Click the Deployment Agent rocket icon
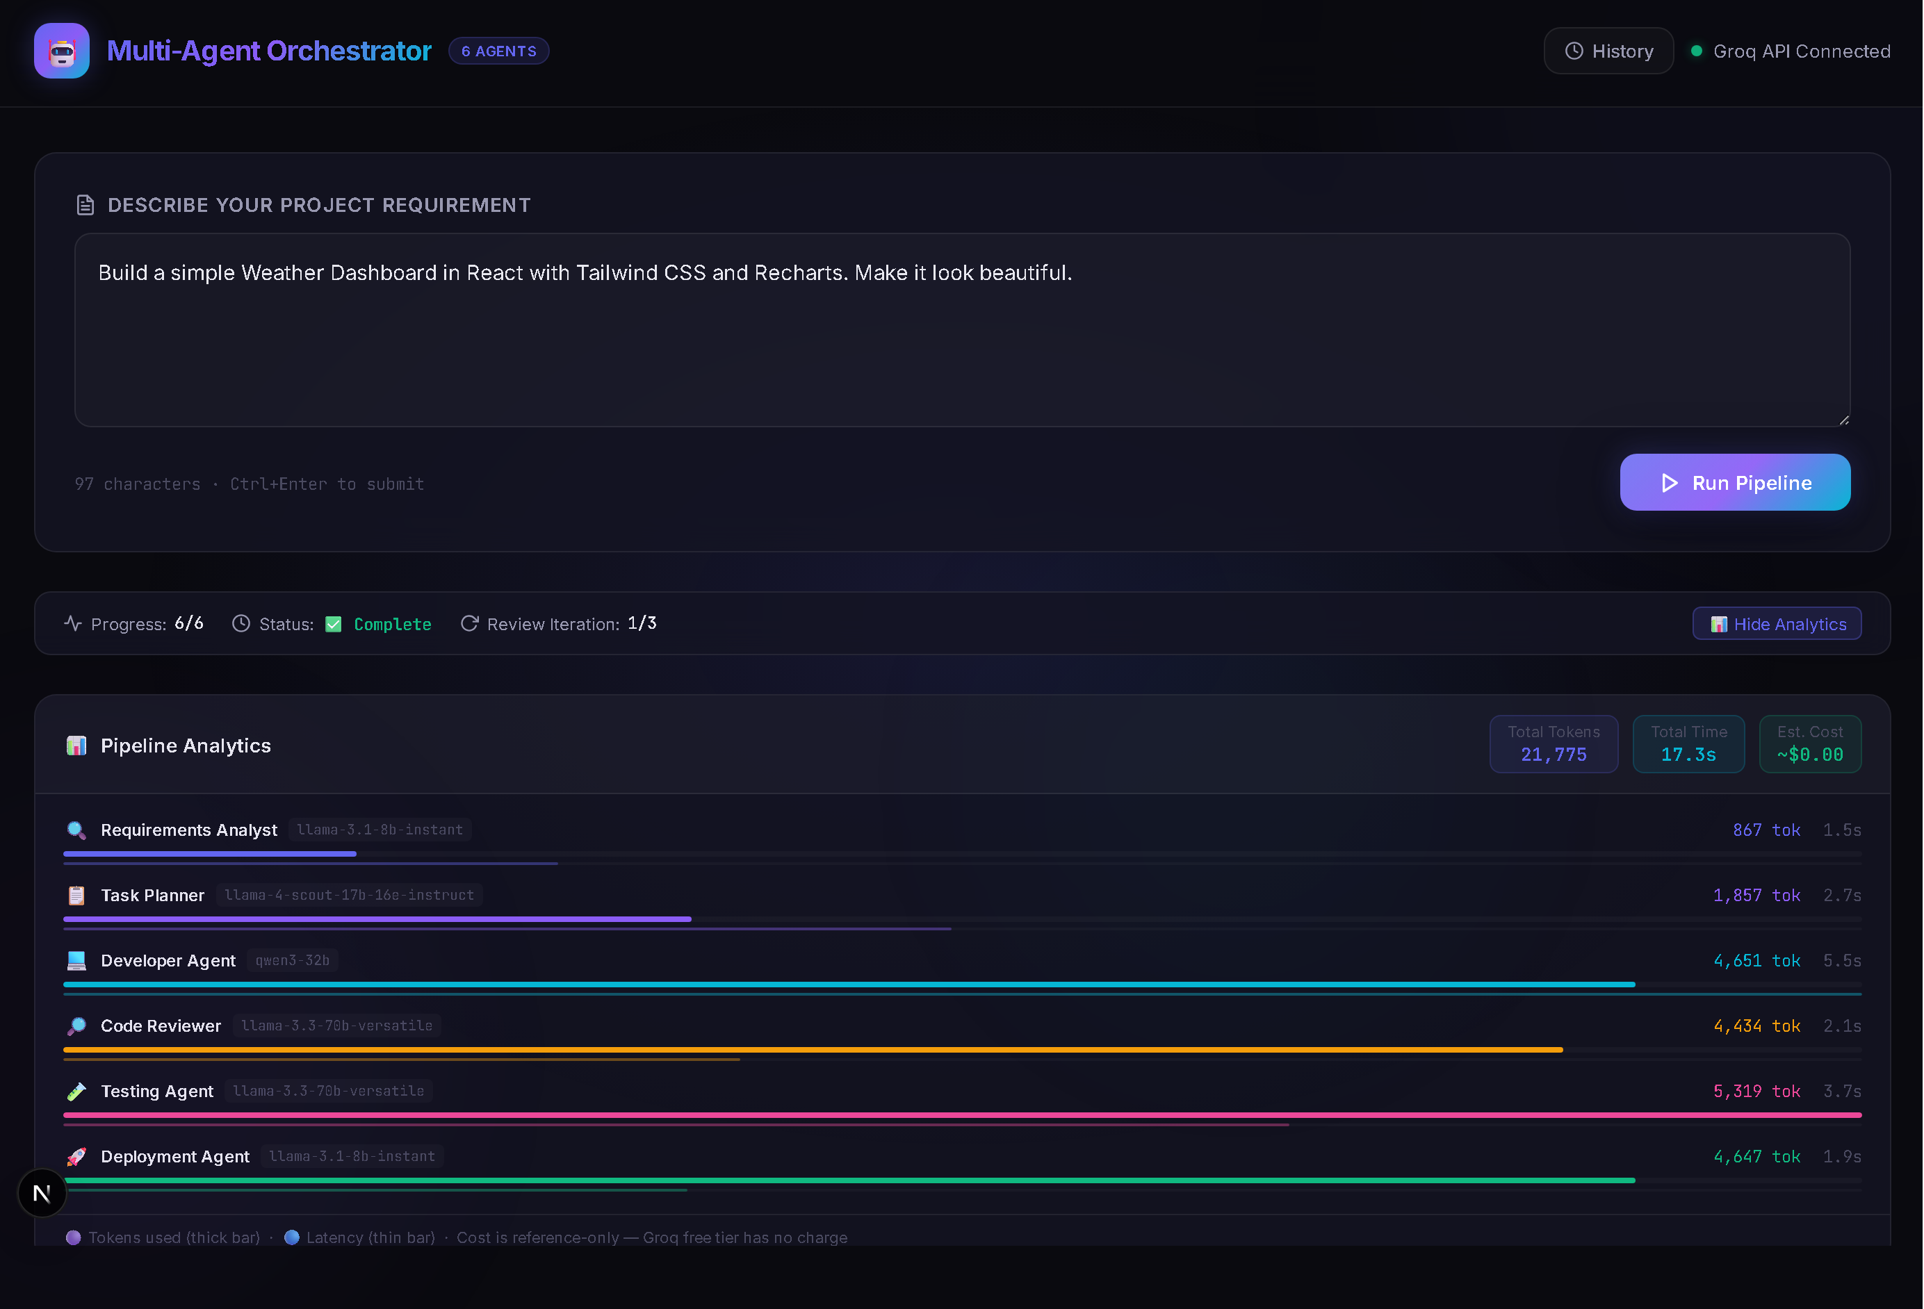Viewport: 1924px width, 1309px height. 76,1157
